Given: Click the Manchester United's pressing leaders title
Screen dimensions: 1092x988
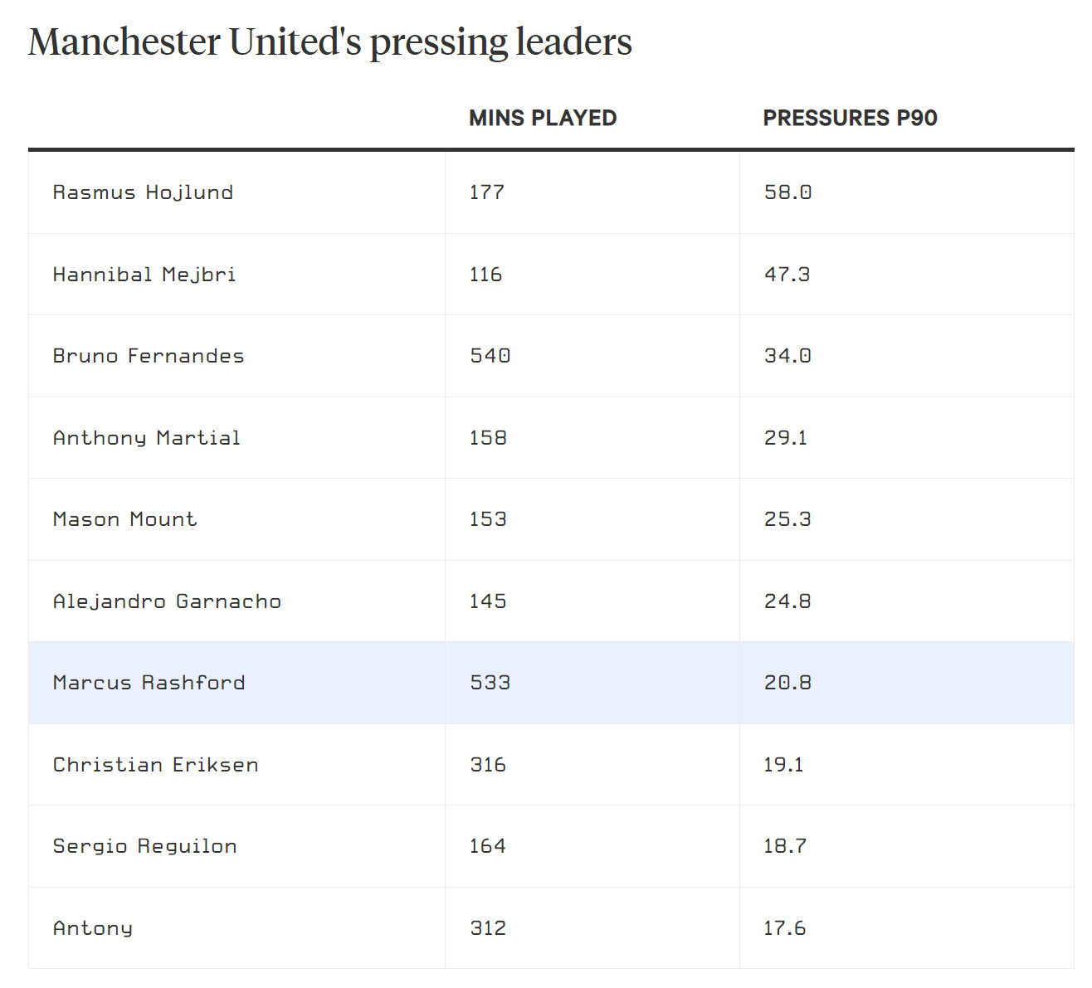Looking at the screenshot, I should [x=330, y=42].
